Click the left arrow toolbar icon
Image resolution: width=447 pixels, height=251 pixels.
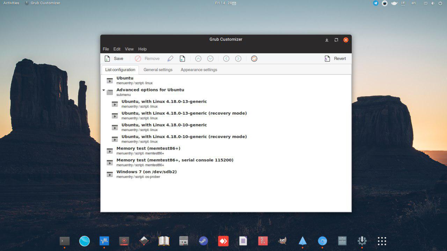(x=226, y=59)
